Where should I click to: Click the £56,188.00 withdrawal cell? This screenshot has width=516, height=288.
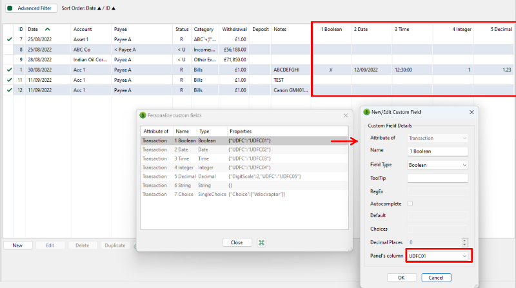(234, 50)
